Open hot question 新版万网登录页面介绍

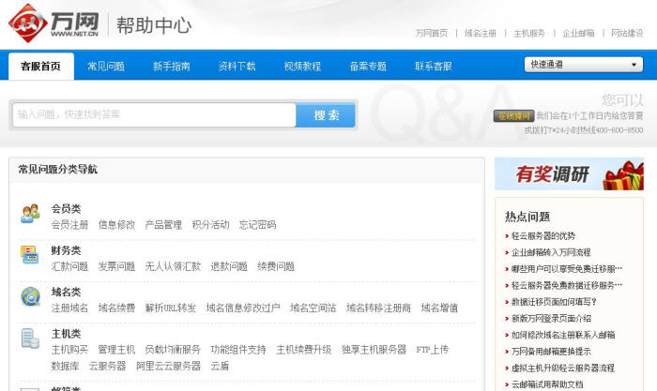[x=551, y=319]
